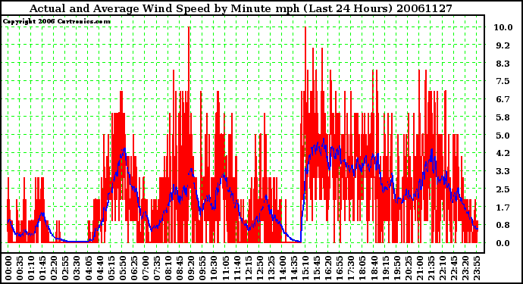
Task: Click the 16:20 time label
Action: point(328,268)
